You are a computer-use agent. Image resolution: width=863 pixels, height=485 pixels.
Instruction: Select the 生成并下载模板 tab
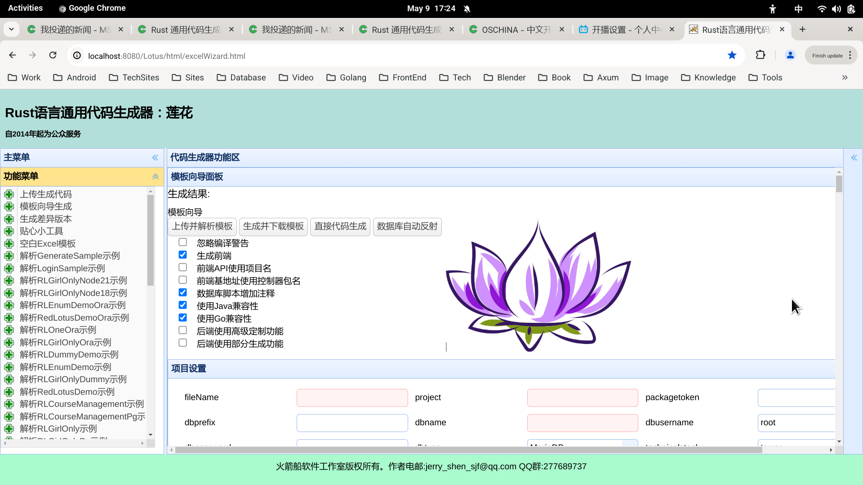point(273,225)
